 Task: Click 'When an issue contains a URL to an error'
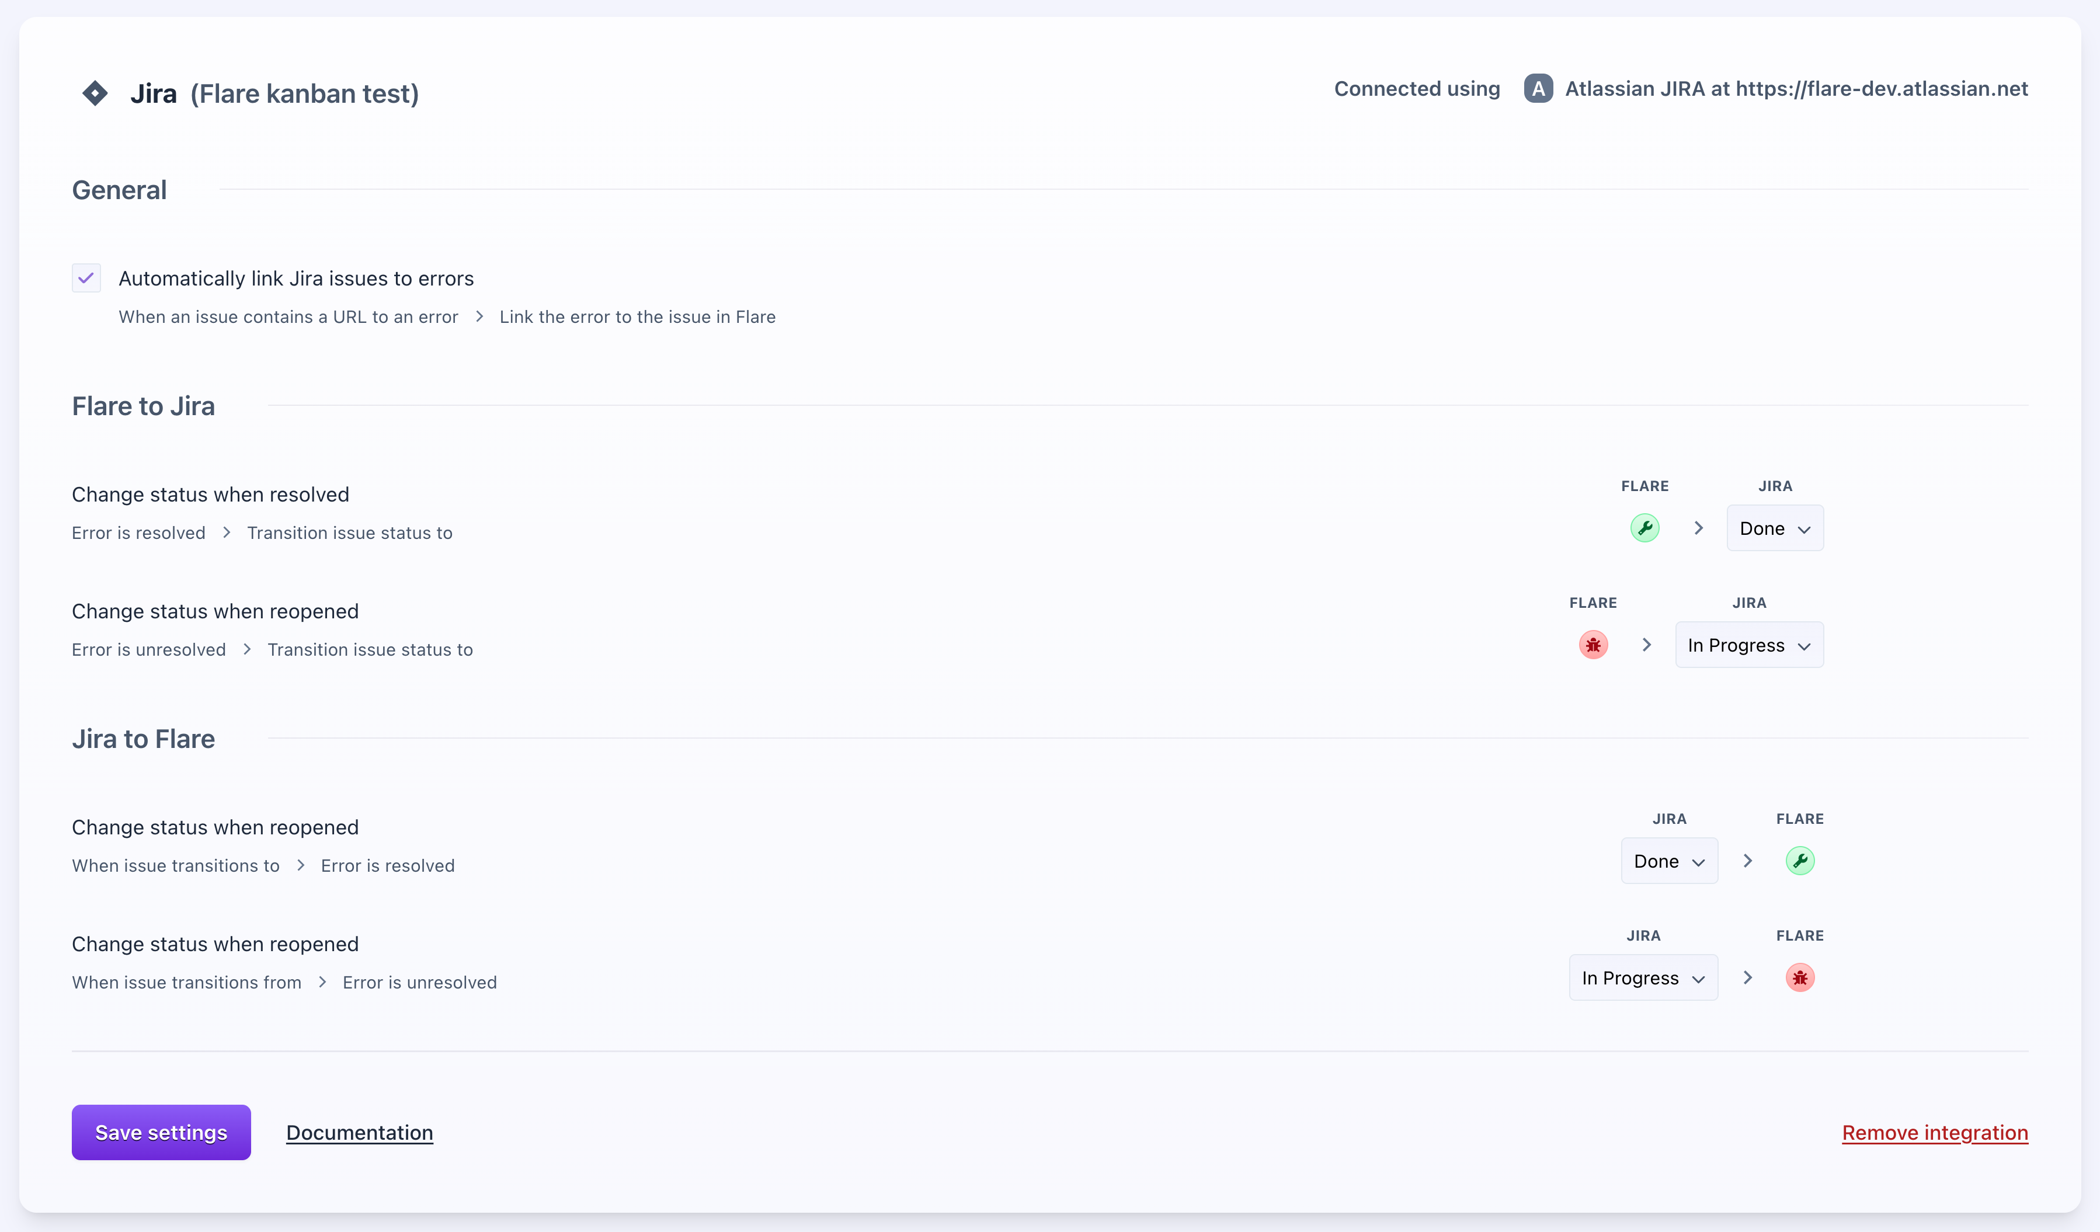pyautogui.click(x=288, y=316)
